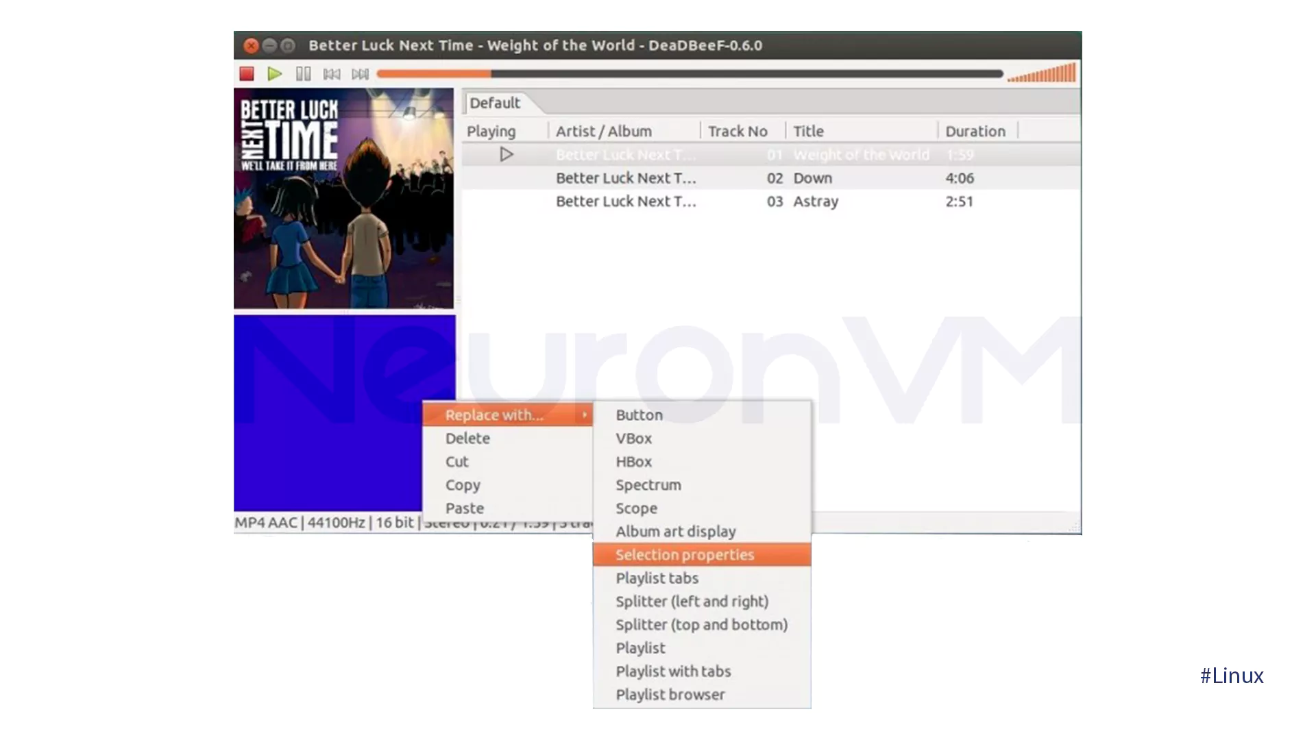The width and height of the screenshot is (1316, 740).
Task: Skip to the previous track
Action: (x=332, y=74)
